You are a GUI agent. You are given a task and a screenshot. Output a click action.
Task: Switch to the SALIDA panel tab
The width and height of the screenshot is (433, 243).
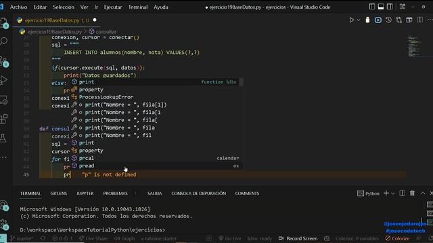coord(155,194)
